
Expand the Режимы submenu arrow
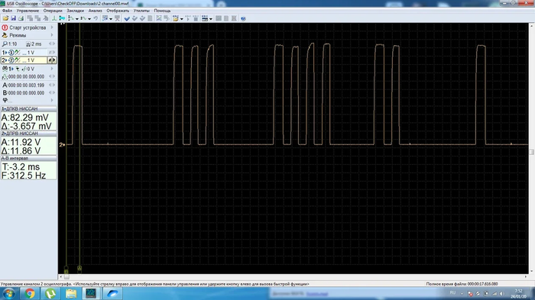(52, 35)
